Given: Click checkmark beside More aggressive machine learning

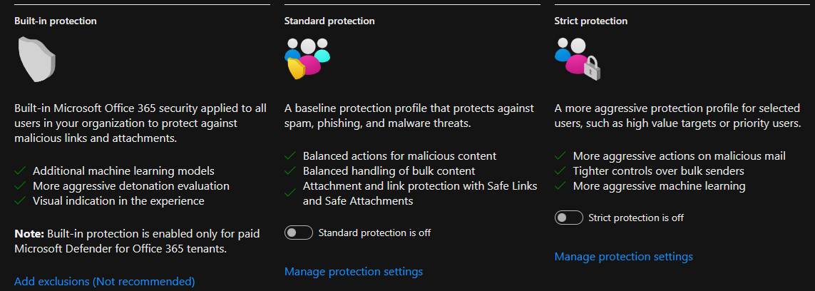Looking at the screenshot, I should (560, 185).
